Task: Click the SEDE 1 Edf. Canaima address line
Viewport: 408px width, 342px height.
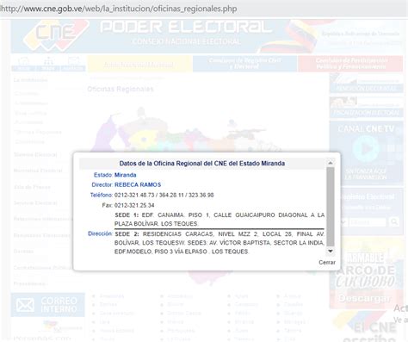Action: tap(219, 220)
